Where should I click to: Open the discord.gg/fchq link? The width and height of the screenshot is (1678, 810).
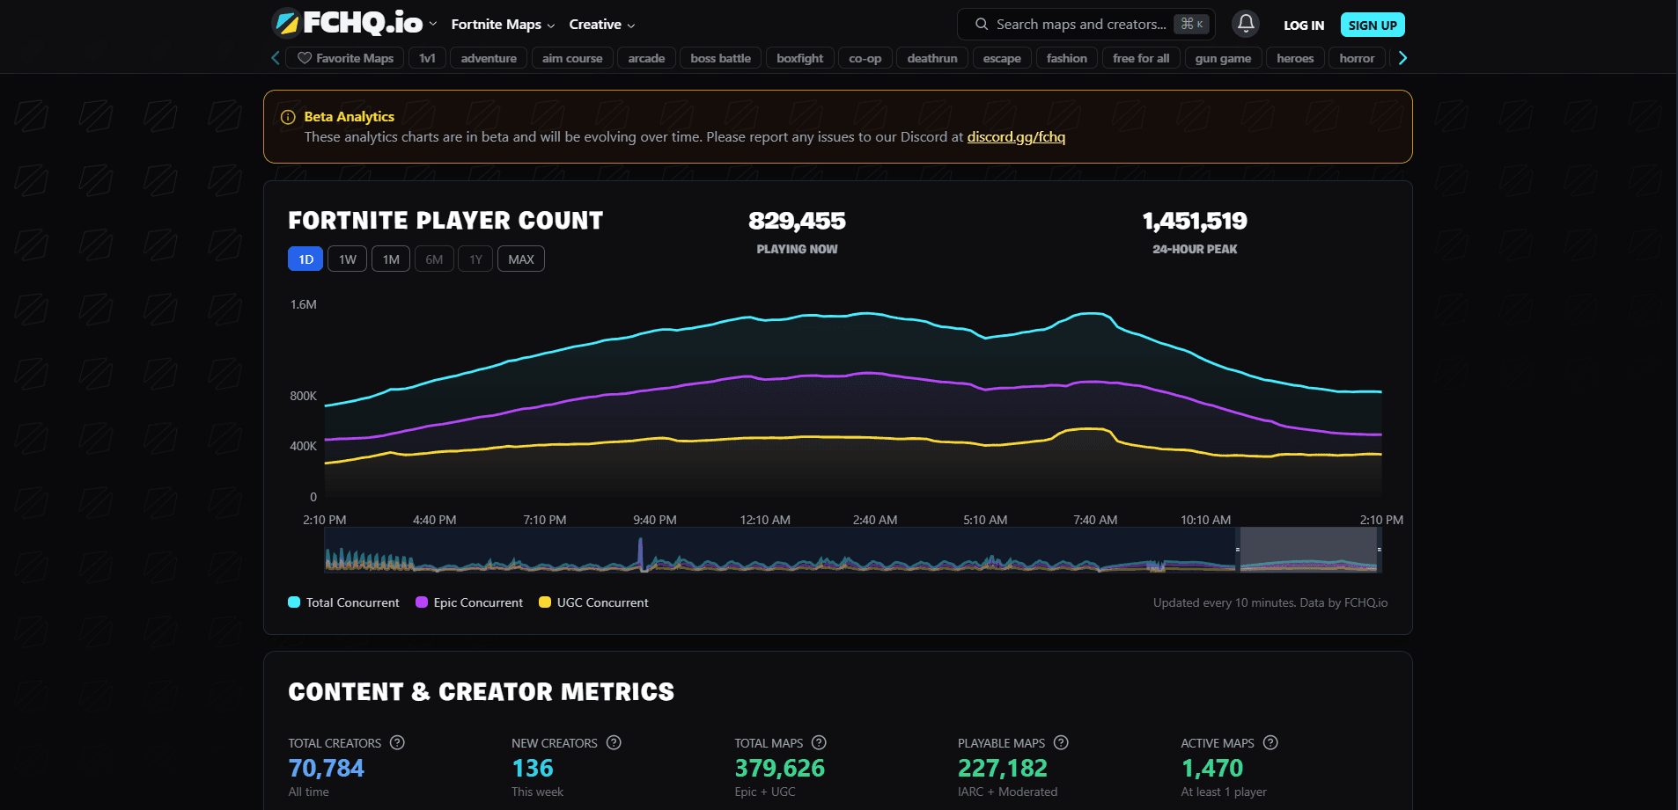coord(1016,137)
